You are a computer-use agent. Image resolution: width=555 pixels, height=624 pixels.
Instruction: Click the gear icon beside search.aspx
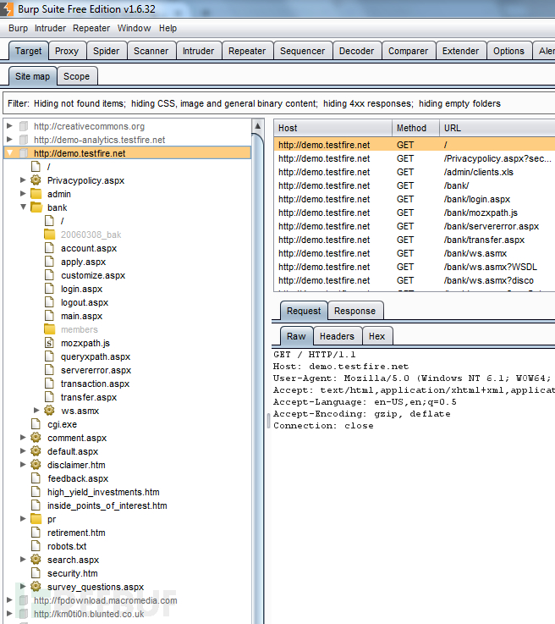click(x=36, y=559)
